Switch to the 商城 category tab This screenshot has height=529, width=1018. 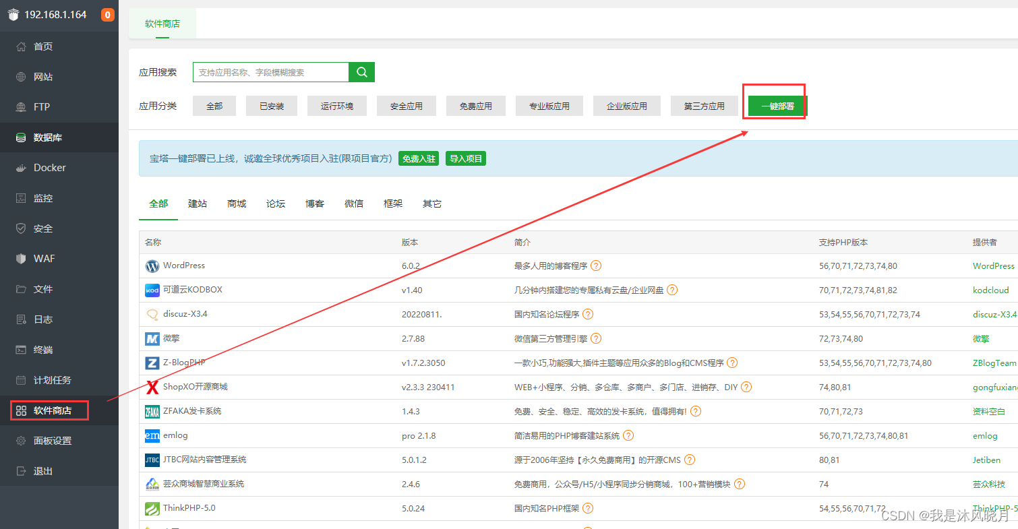237,204
